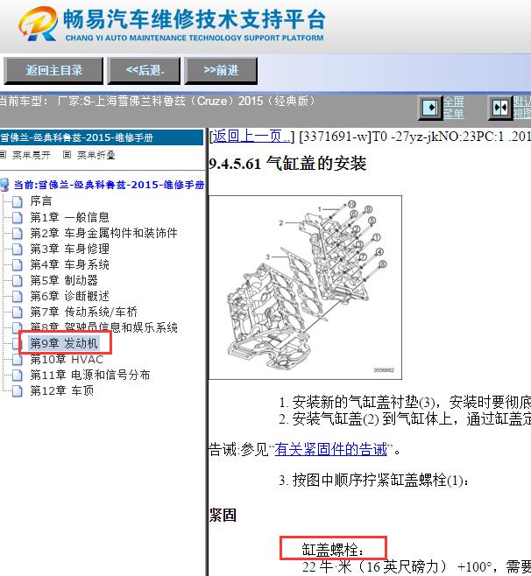Open 第7章 传动系统/车桥
531x576 pixels.
[x=83, y=312]
